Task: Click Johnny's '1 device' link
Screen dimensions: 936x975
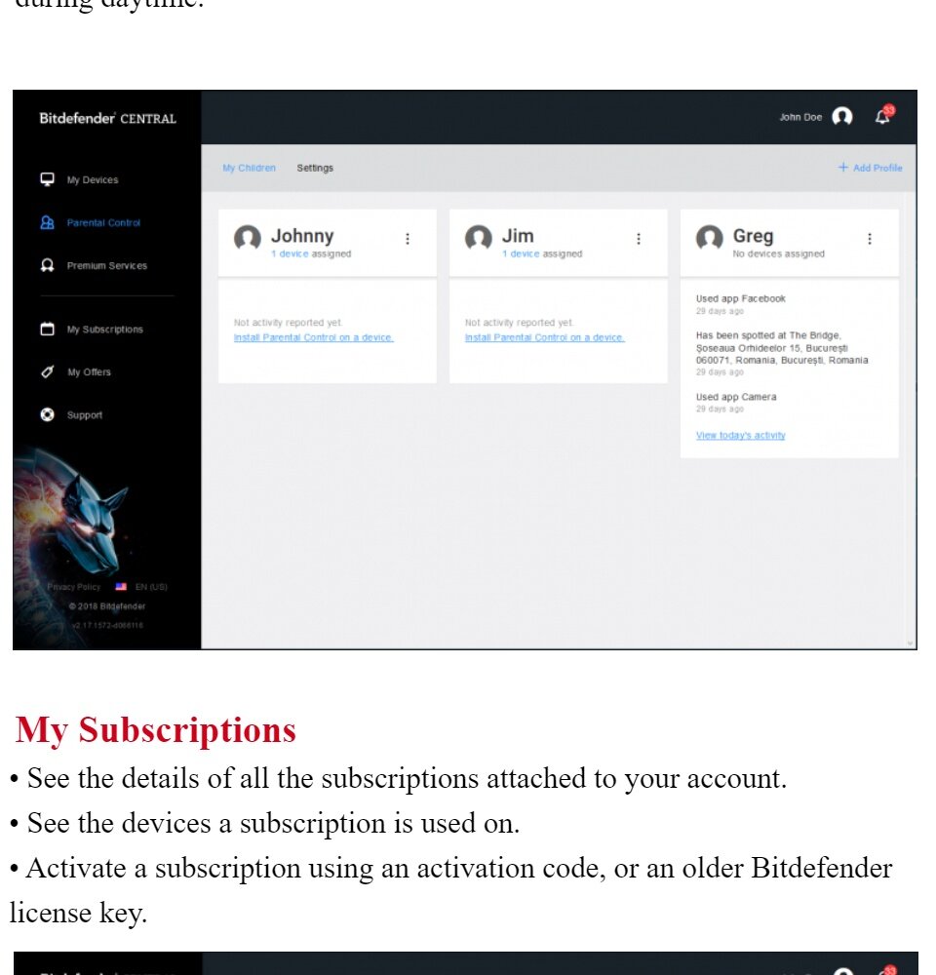Action: [290, 253]
